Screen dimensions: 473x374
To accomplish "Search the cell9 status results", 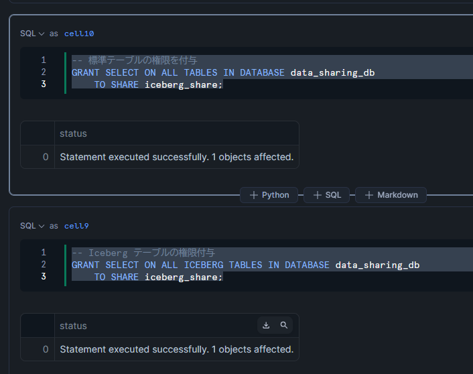I will point(284,325).
